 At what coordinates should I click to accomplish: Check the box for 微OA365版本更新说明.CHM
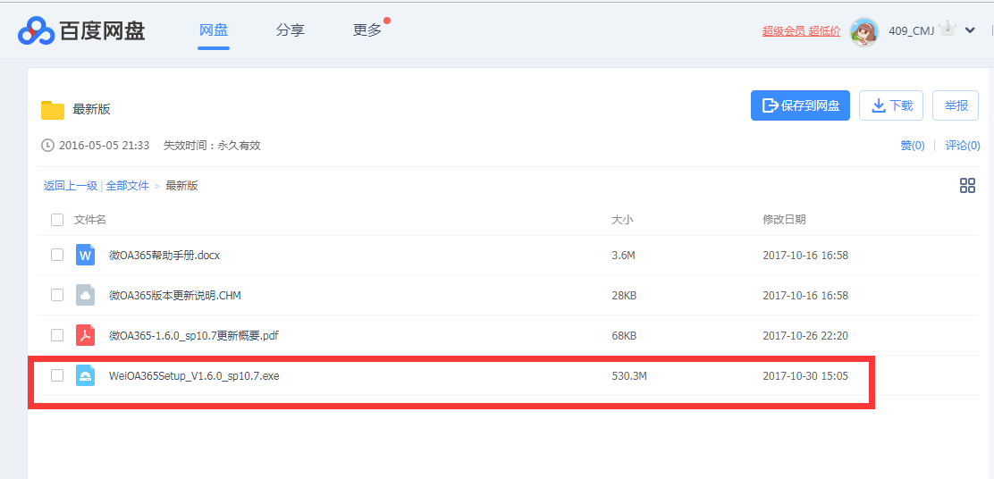click(x=57, y=295)
